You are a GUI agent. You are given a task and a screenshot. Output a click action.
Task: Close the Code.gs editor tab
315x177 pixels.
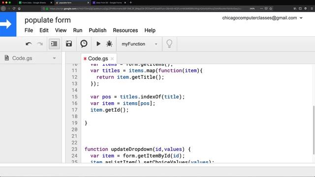112,59
